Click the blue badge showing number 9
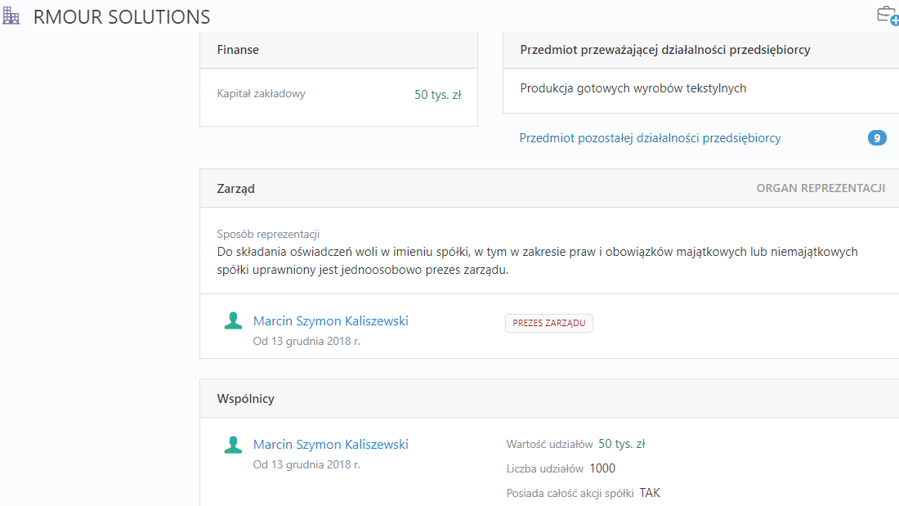This screenshot has width=899, height=506. coord(877,137)
